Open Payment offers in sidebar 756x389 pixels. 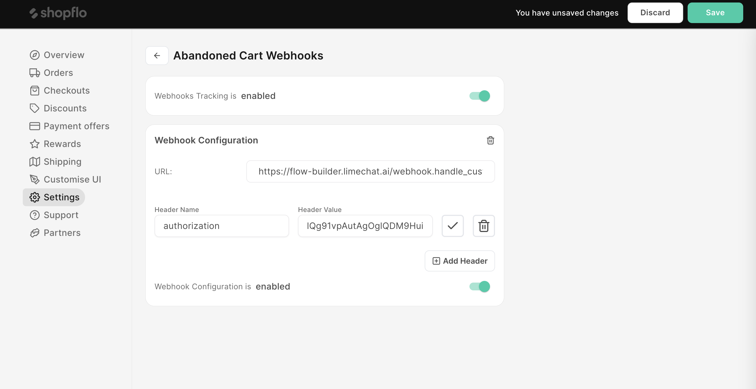click(69, 126)
